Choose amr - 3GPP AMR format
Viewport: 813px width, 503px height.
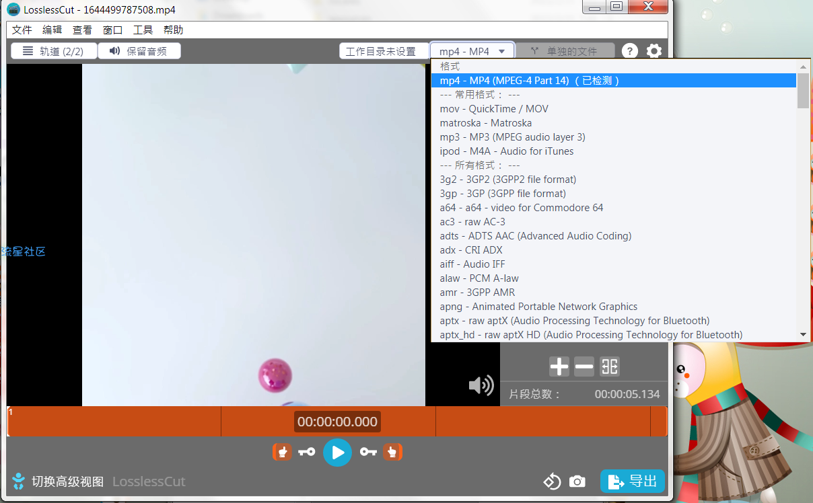614,293
